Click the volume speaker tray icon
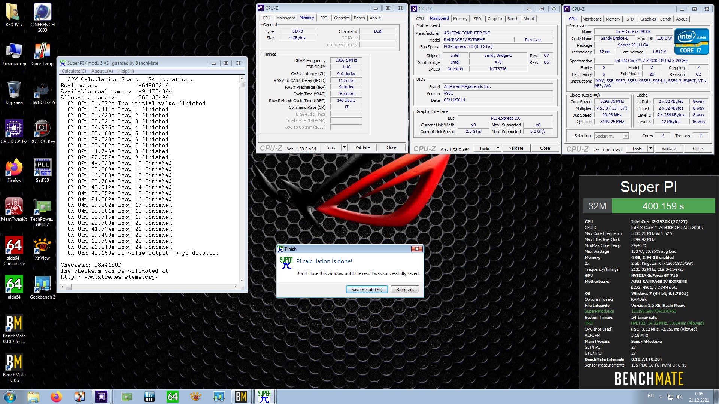 [679, 397]
